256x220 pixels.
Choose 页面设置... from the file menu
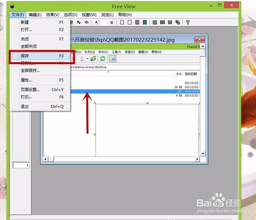40,90
